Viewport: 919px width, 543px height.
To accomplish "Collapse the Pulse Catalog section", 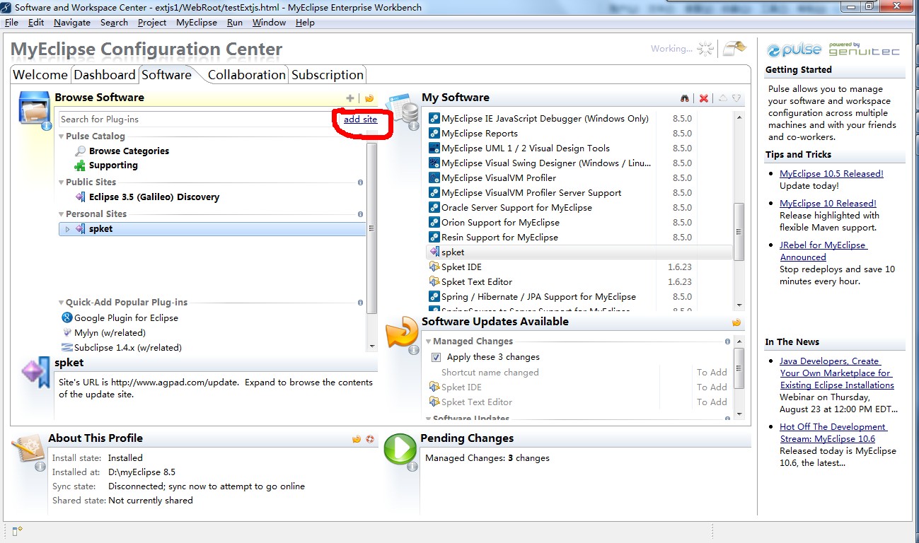I will [x=62, y=136].
